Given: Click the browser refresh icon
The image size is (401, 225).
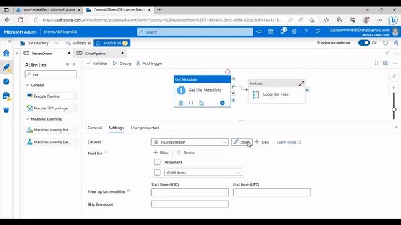Looking at the screenshot, I should coord(20,20).
